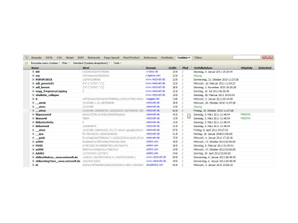Select the __qca cookie name
Viewport: 298px width, 223px height.
click(x=40, y=134)
